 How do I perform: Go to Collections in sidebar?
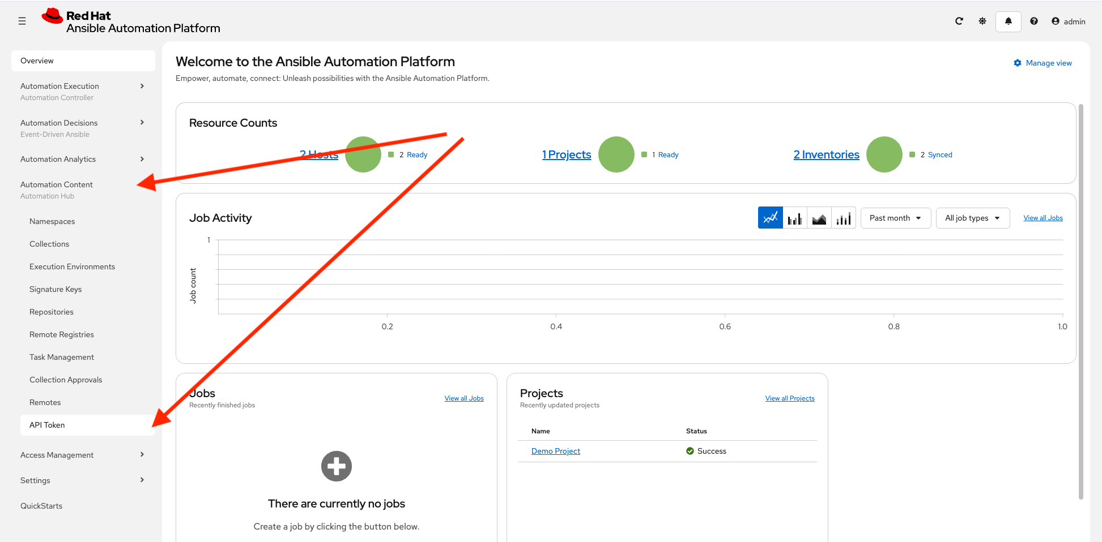pyautogui.click(x=49, y=244)
